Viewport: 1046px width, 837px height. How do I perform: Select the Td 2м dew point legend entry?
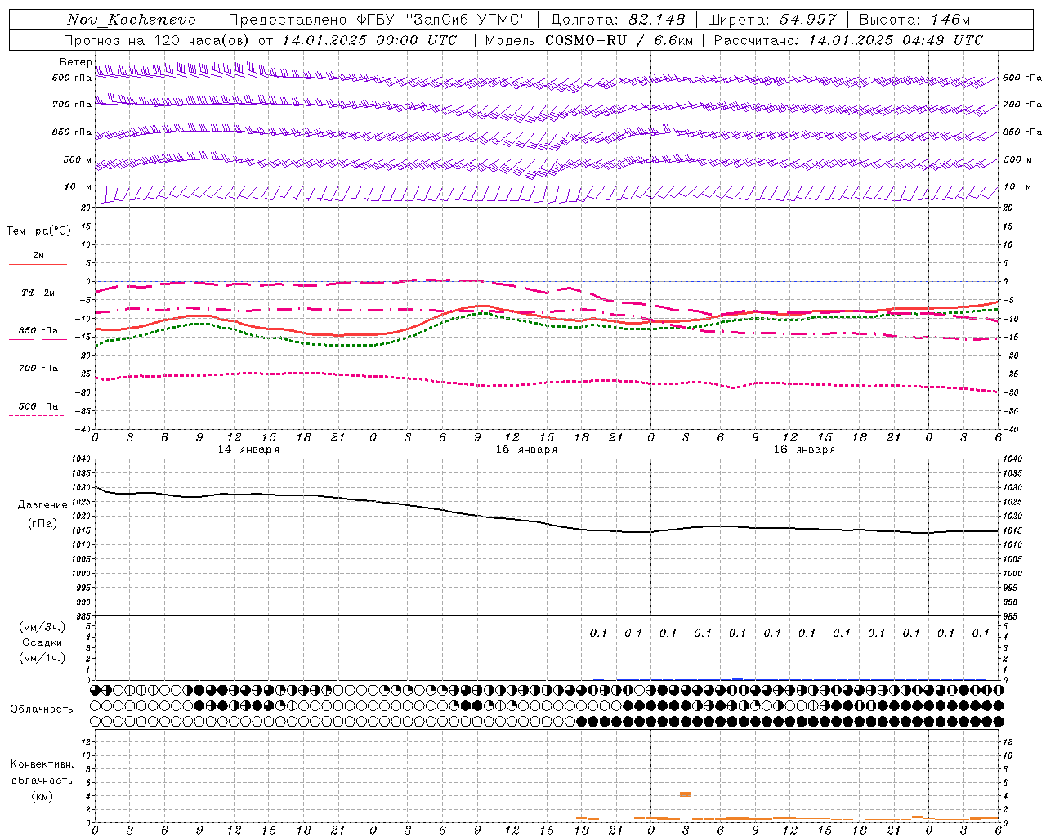coord(38,295)
